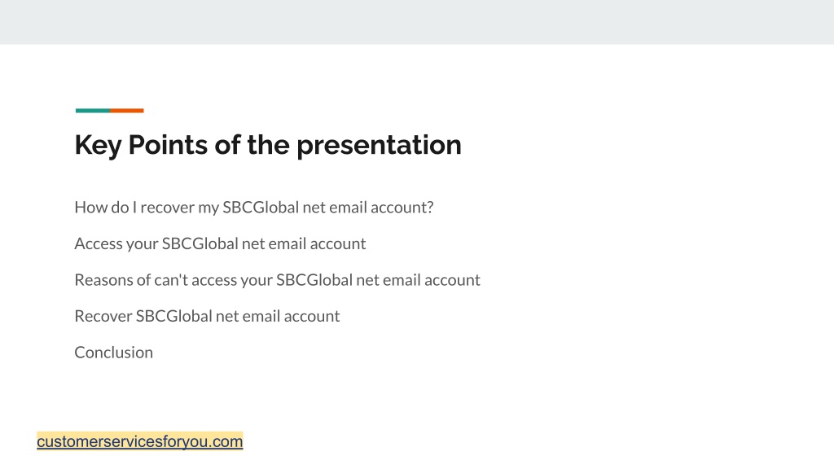
Task: Click the word 'Points' in the title
Action: point(168,145)
